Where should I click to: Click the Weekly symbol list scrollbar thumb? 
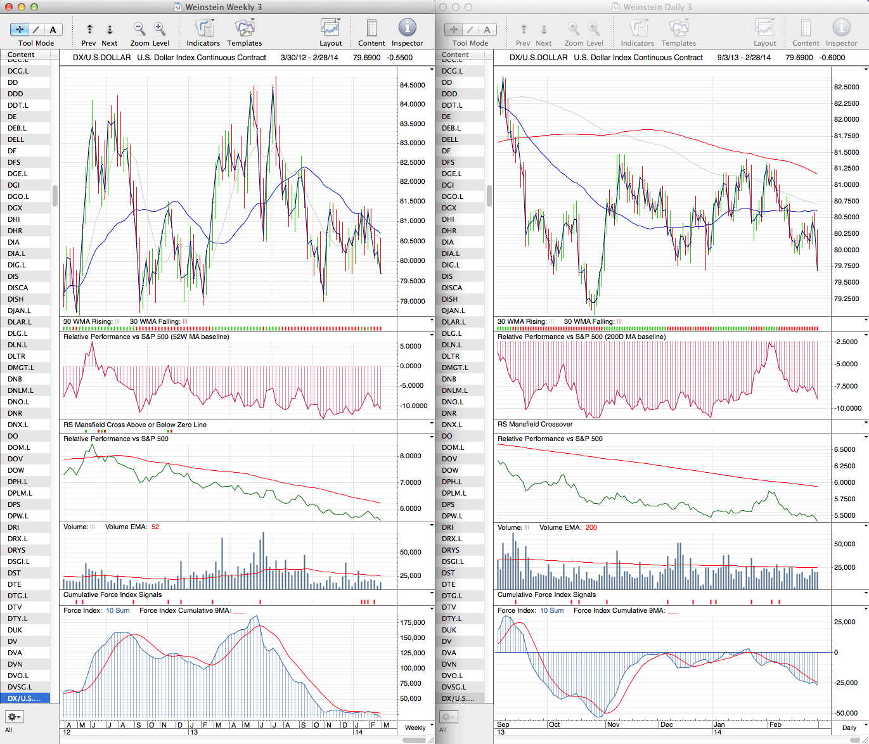[x=55, y=196]
